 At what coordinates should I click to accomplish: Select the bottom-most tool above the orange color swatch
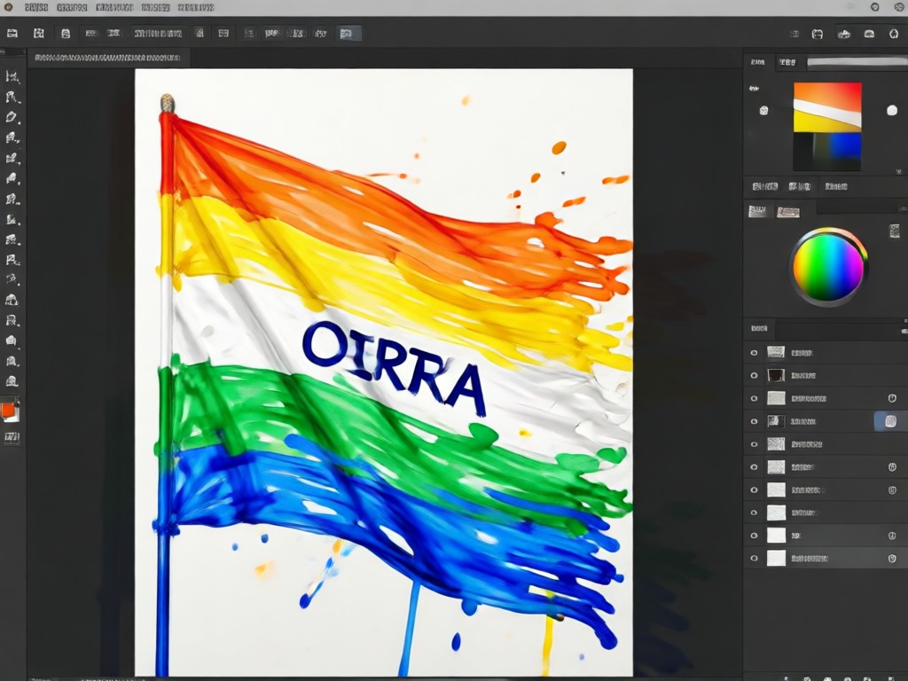click(12, 381)
